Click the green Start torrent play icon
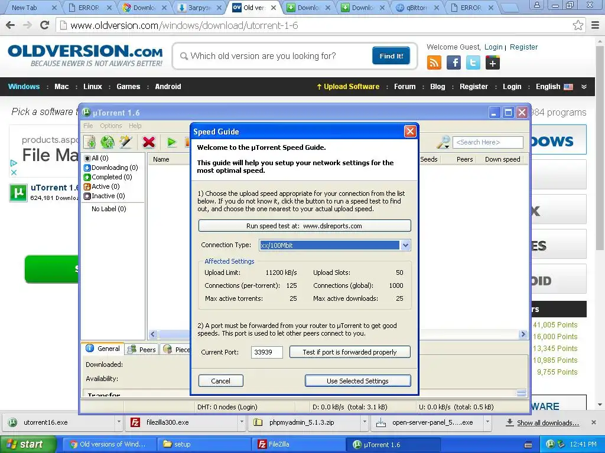Viewport: 605px width, 453px height. coord(172,142)
